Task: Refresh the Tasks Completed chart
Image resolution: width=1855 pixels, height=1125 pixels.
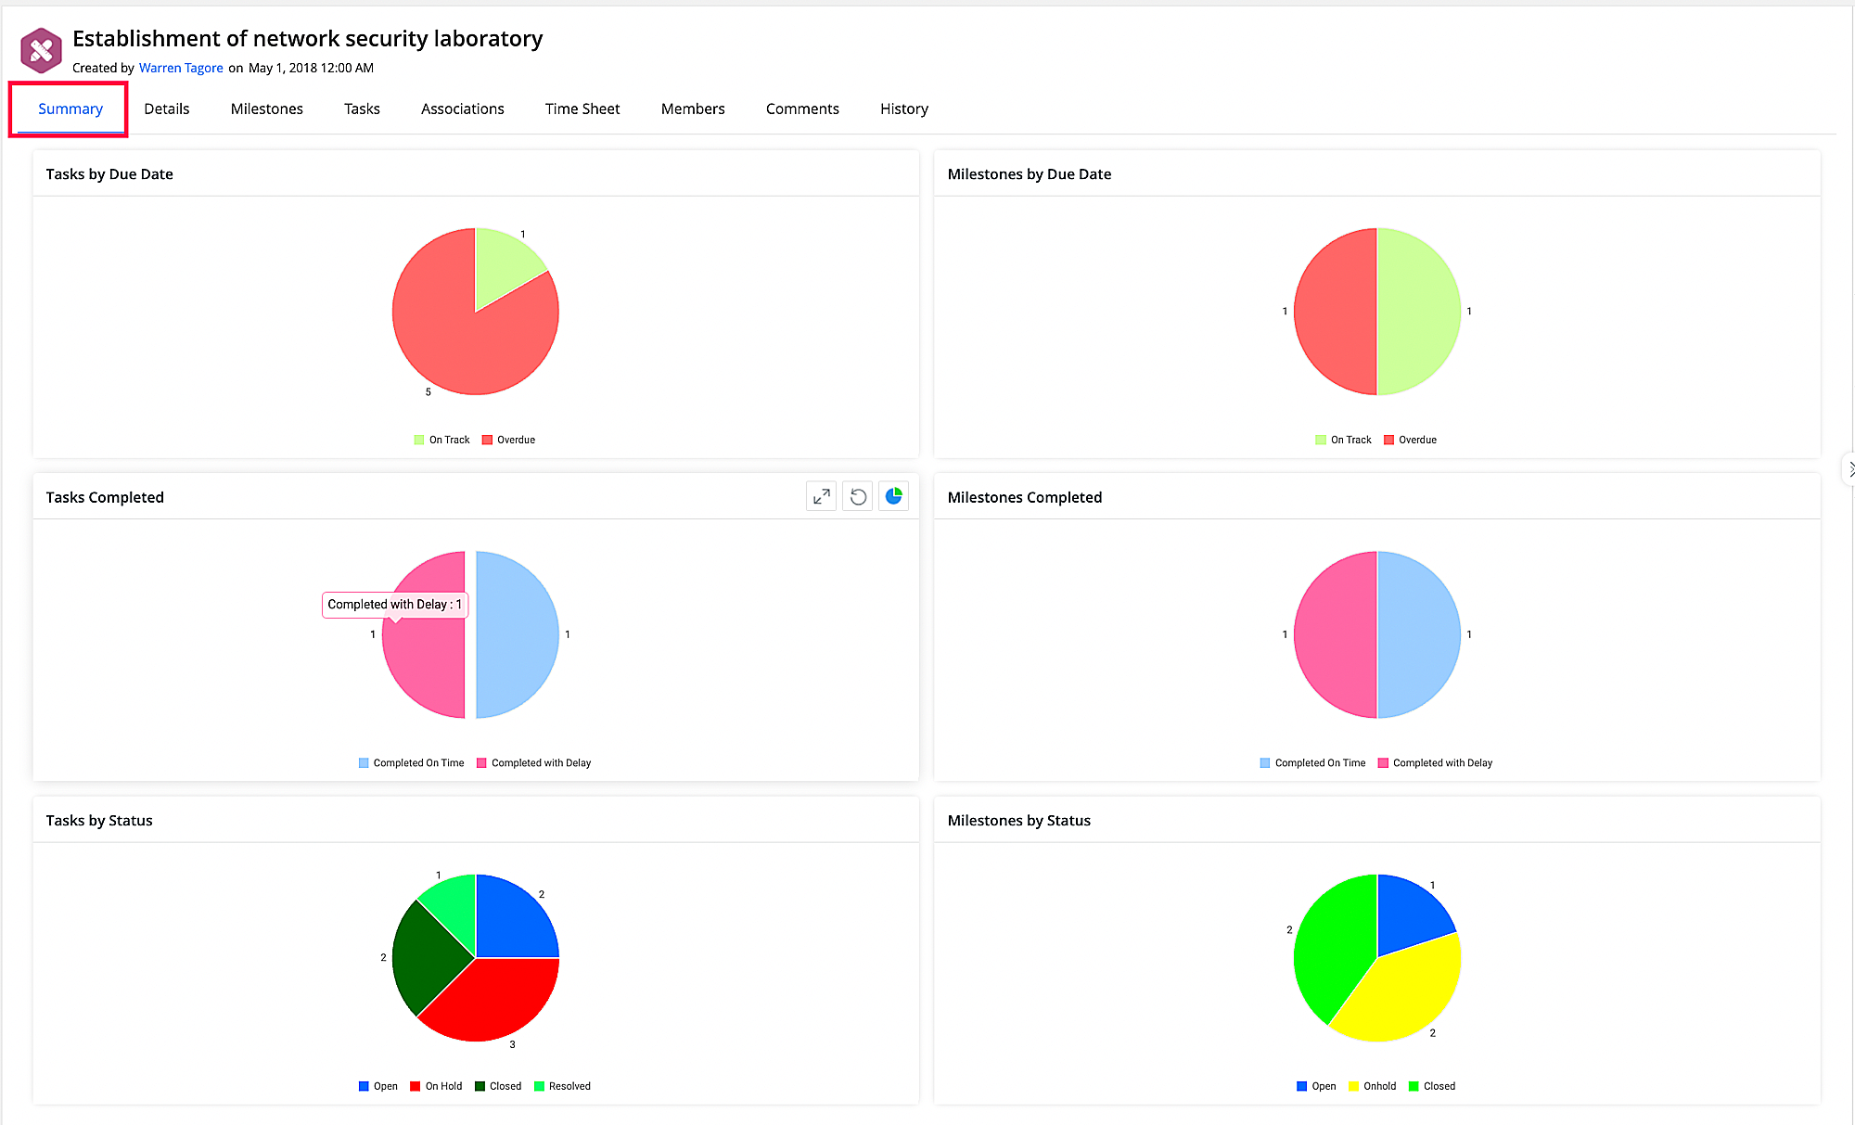Action: coord(858,497)
